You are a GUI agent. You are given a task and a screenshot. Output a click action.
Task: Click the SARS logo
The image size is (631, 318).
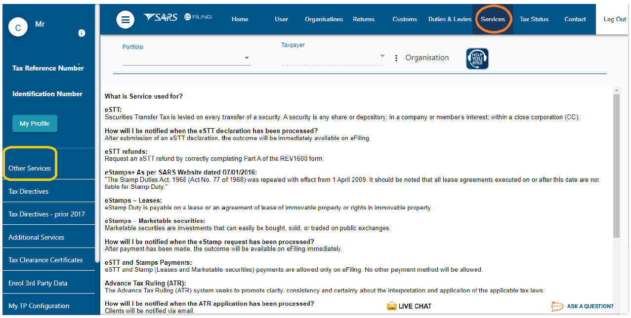point(161,17)
